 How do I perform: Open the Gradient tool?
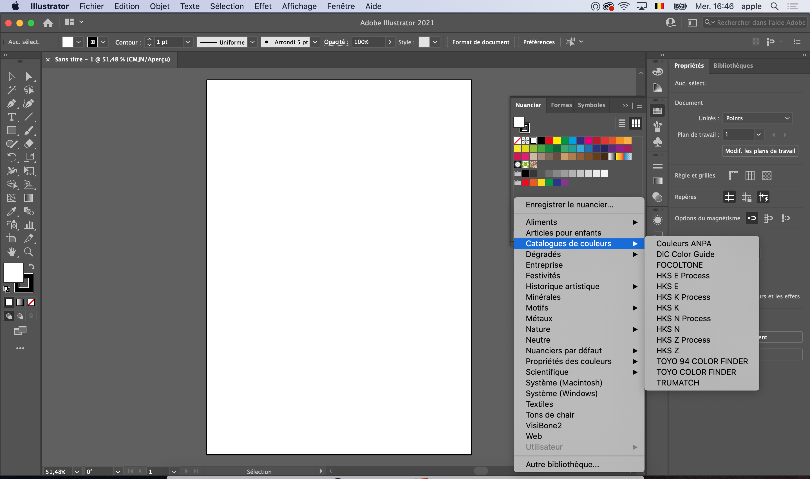29,198
